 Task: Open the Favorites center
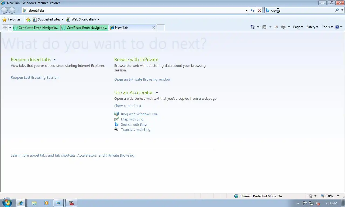pyautogui.click(x=11, y=19)
